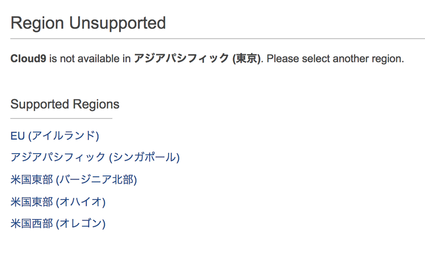This screenshot has width=425, height=253.
Task: Choose the 米国東部 (バージニア北部) region link
Action: (73, 179)
